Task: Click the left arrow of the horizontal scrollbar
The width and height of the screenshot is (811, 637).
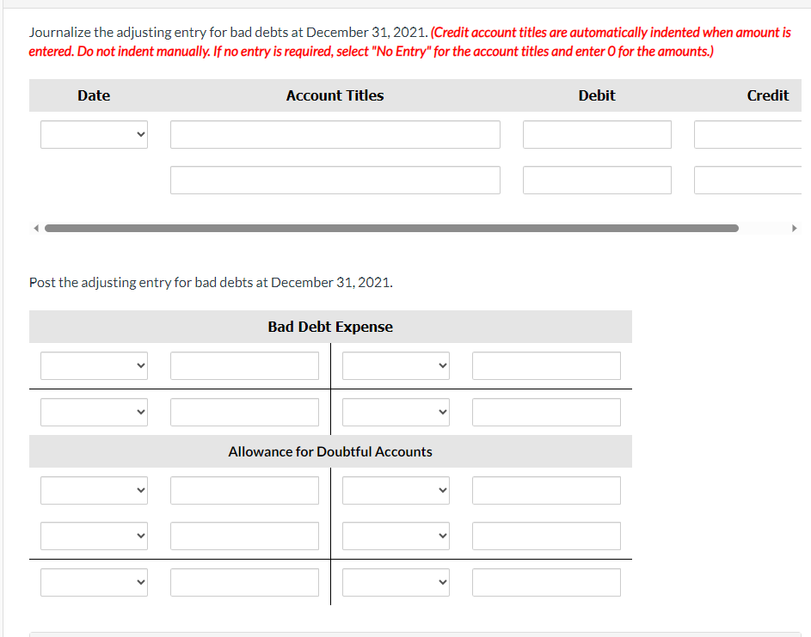Action: coord(35,228)
